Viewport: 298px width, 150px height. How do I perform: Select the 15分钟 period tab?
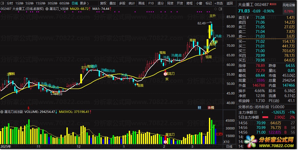coord(40,3)
